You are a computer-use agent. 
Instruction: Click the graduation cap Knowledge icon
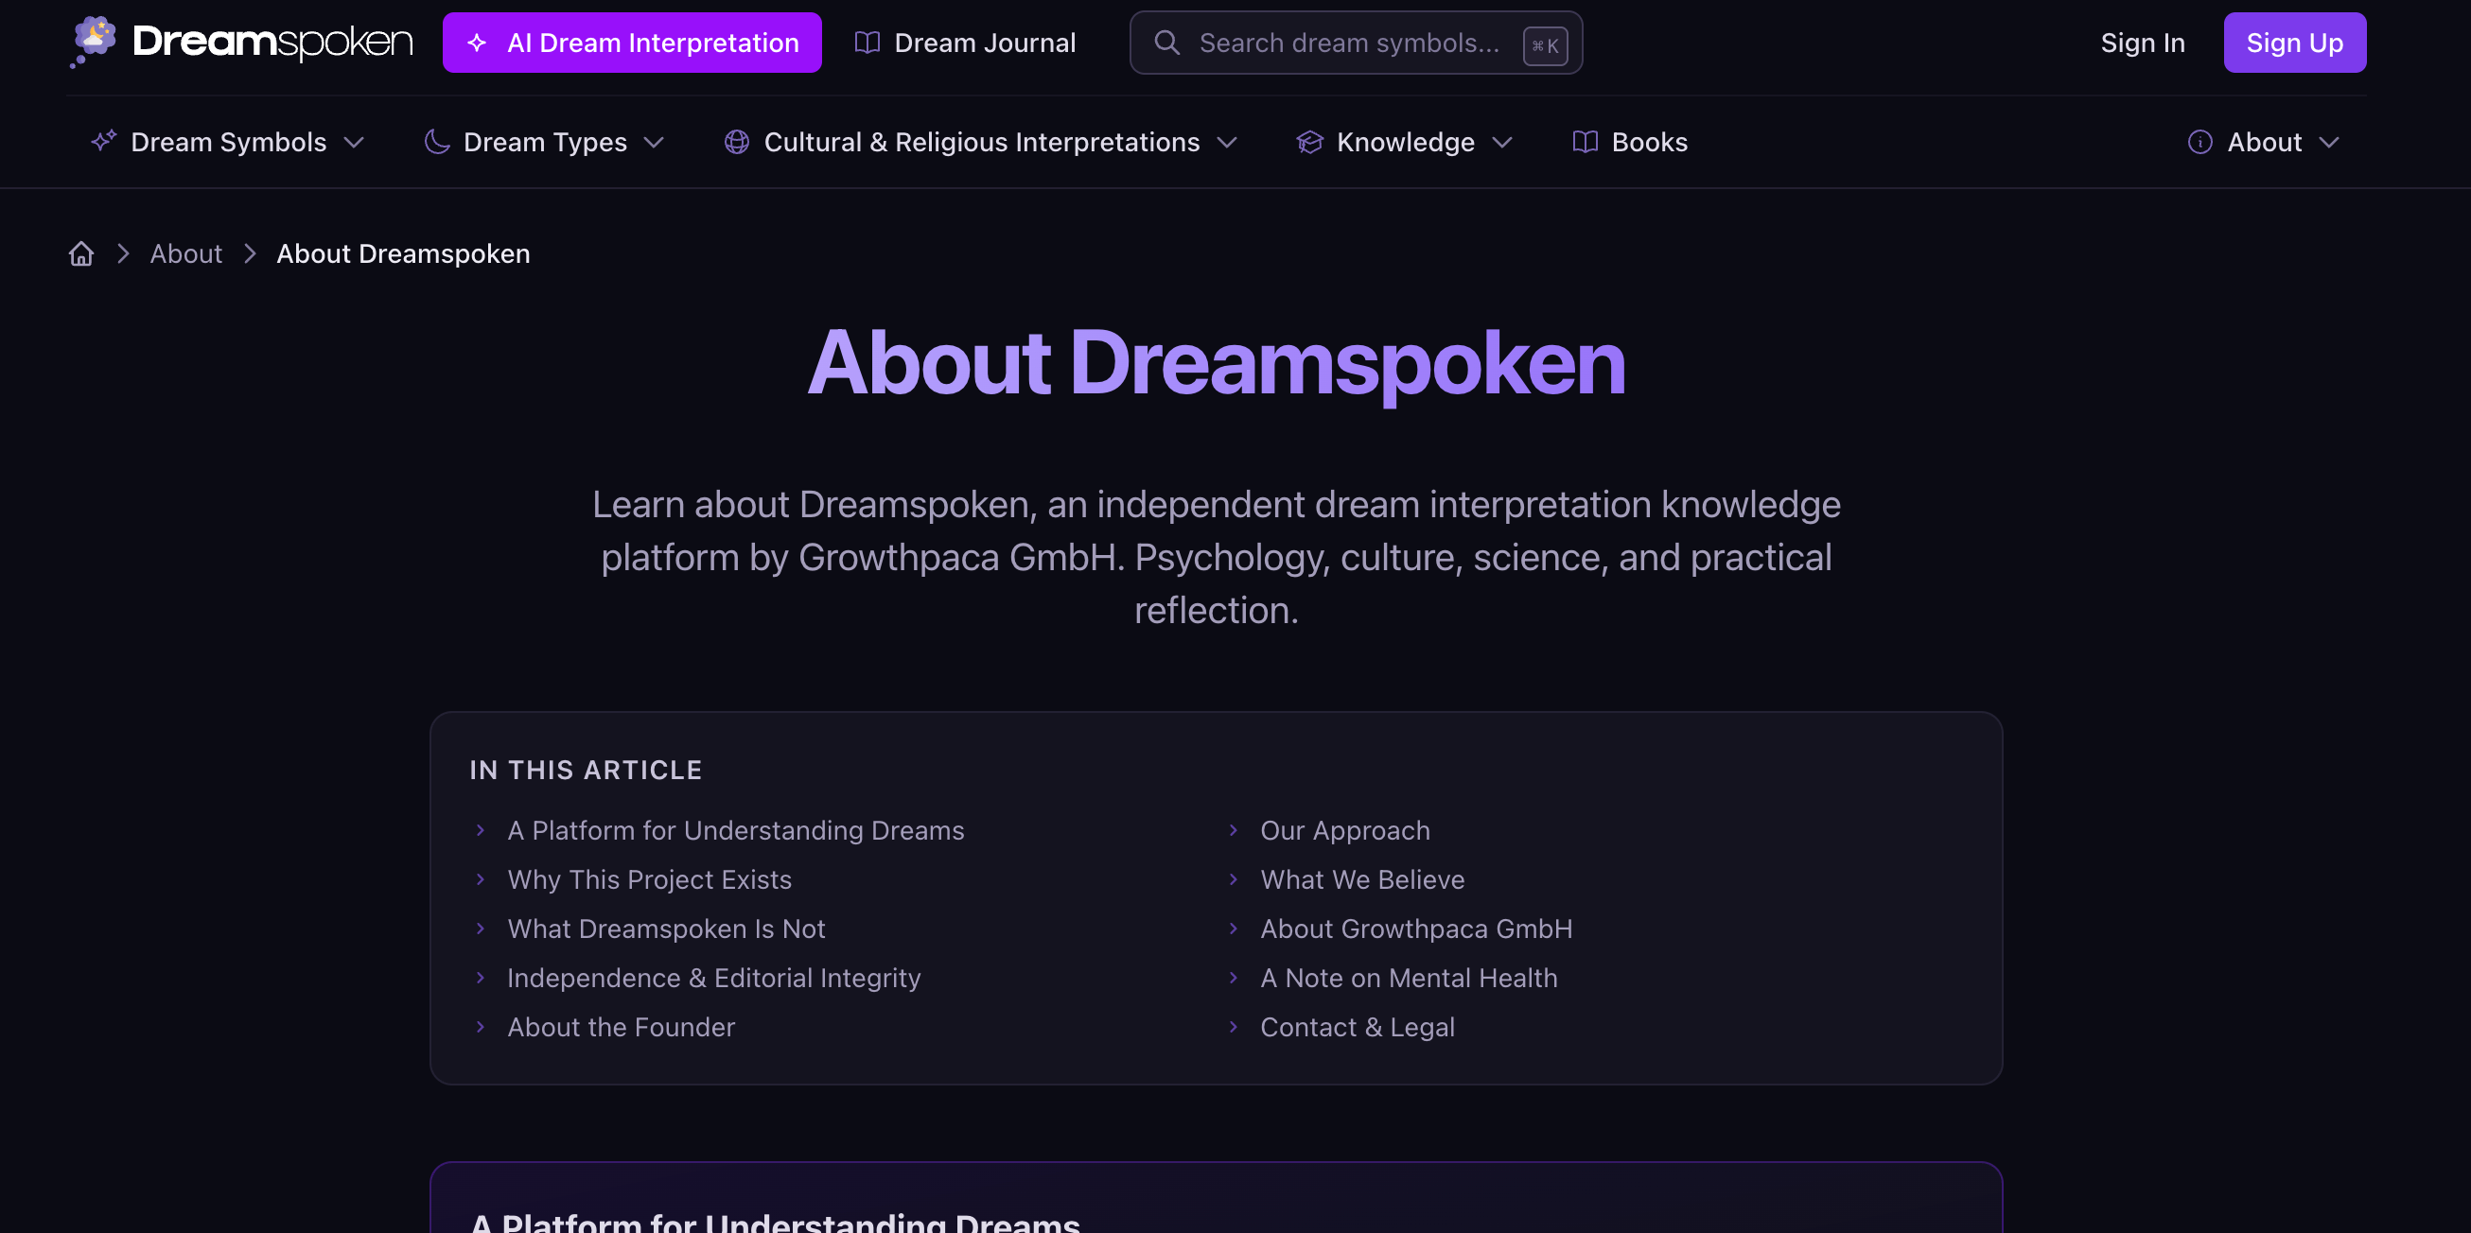coord(1309,142)
